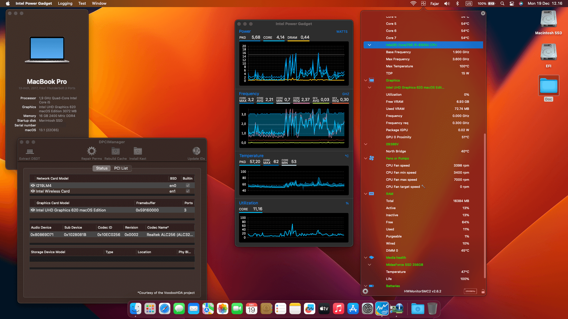This screenshot has height=319, width=568.
Task: Click the date and time clock
Action: 545,4
